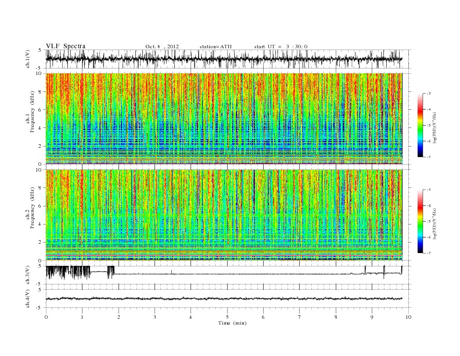Image resolution: width=460 pixels, height=356 pixels.
Task: Click time axis tick label '7'
Action: pos(300,317)
